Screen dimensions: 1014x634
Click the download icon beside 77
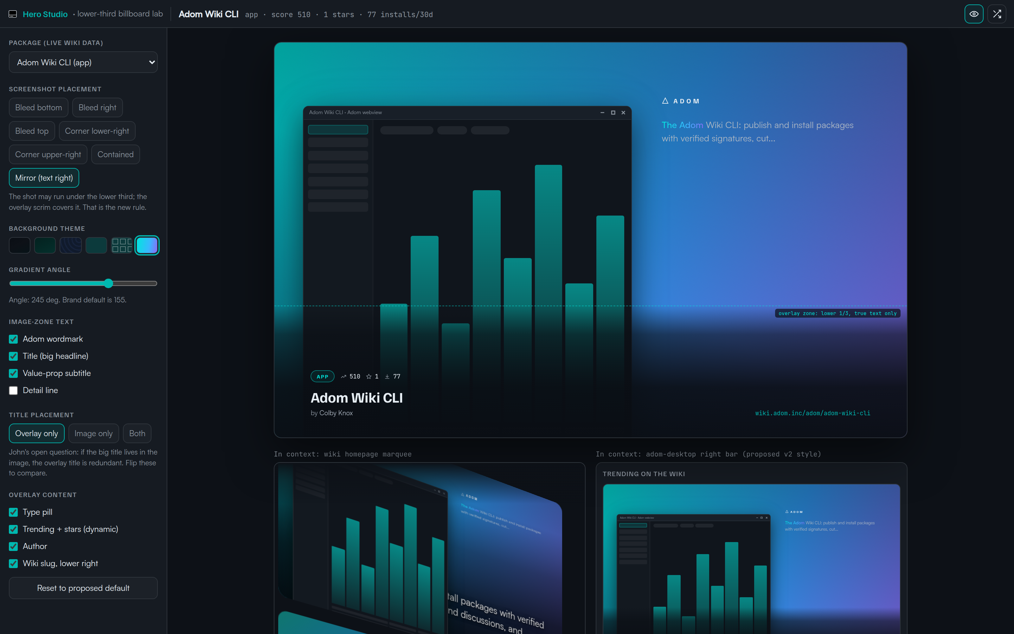tap(387, 377)
